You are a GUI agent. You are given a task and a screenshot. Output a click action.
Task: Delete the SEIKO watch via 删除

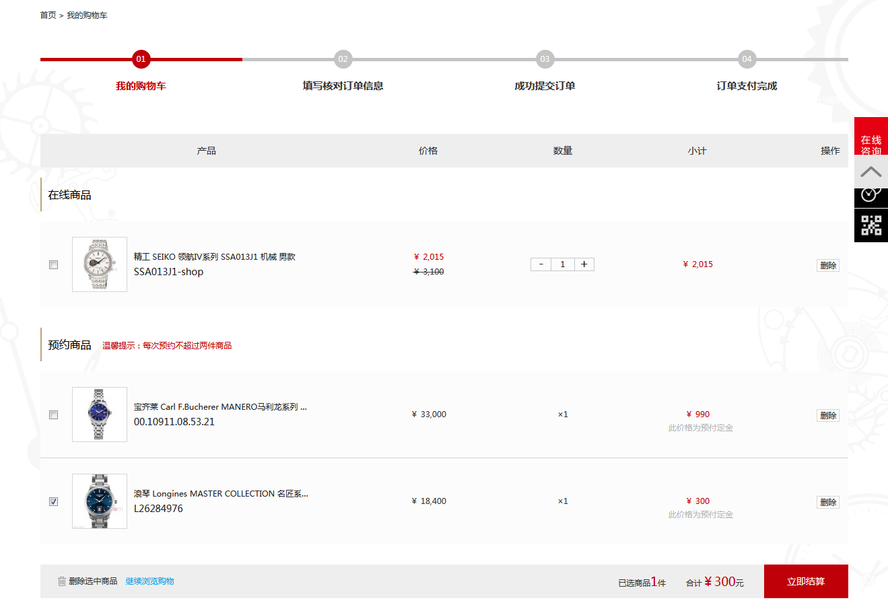[828, 266]
